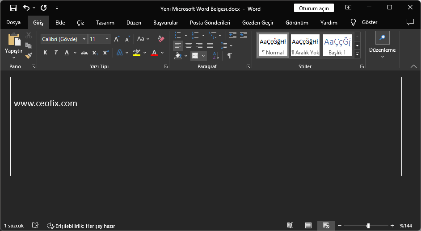421x231 pixels.
Task: Open ribbon display options icon
Action: click(348, 8)
